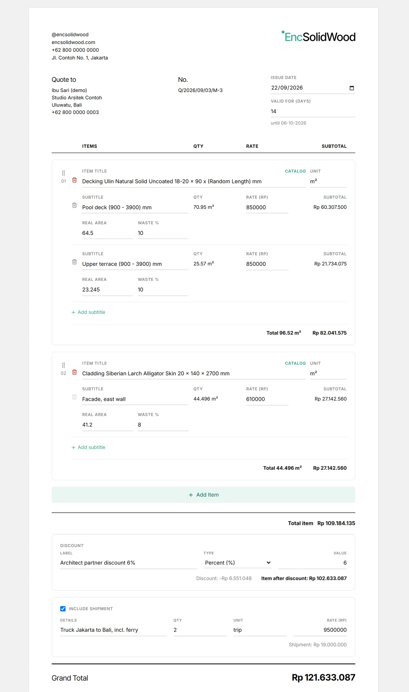This screenshot has height=692, width=409.
Task: Select the quote number Q/2026/09/03/M-3
Action: pyautogui.click(x=200, y=90)
